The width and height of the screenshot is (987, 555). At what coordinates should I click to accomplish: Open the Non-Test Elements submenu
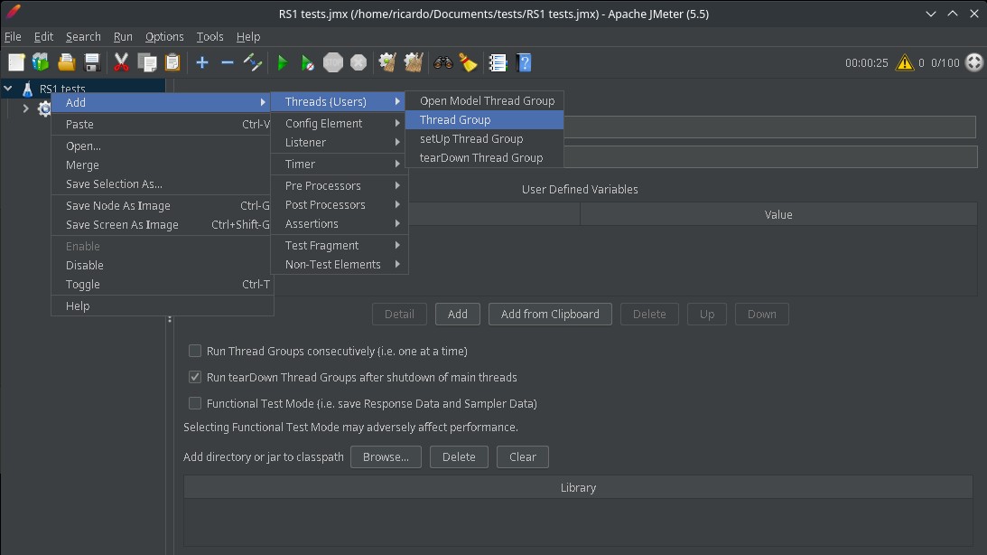point(340,265)
